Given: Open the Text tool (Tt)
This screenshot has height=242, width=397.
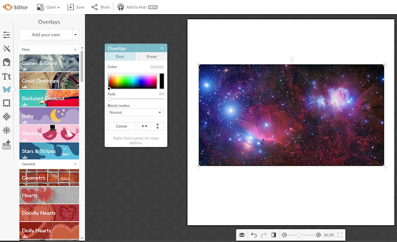Looking at the screenshot, I should click(x=7, y=76).
